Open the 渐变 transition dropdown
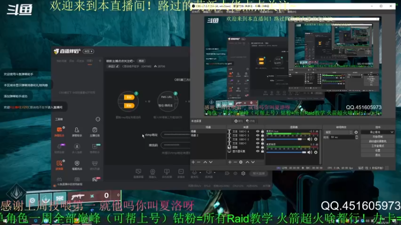This screenshot has height=225, width=401. pyautogui.click(x=339, y=132)
